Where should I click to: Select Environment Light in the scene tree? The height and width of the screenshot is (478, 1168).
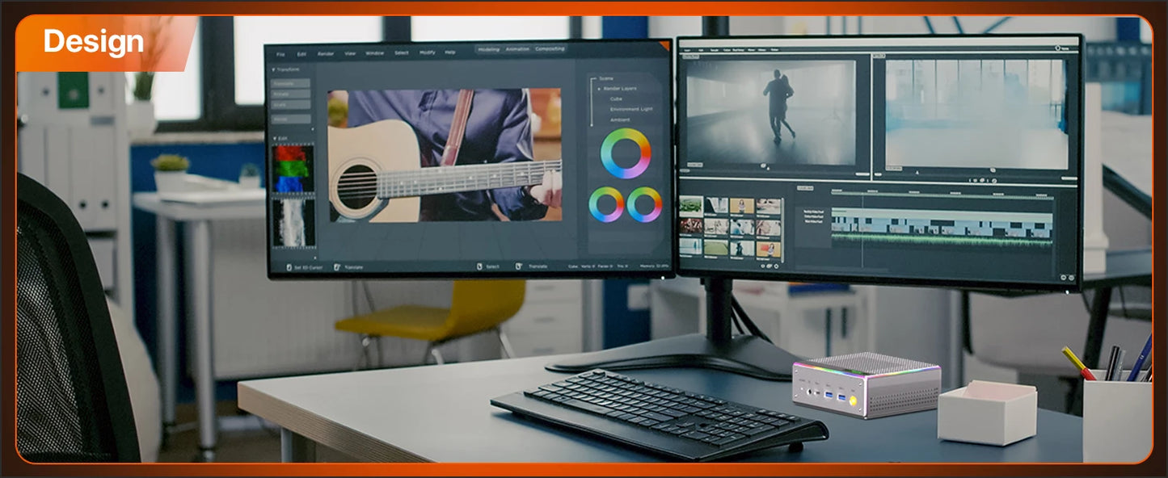click(630, 109)
